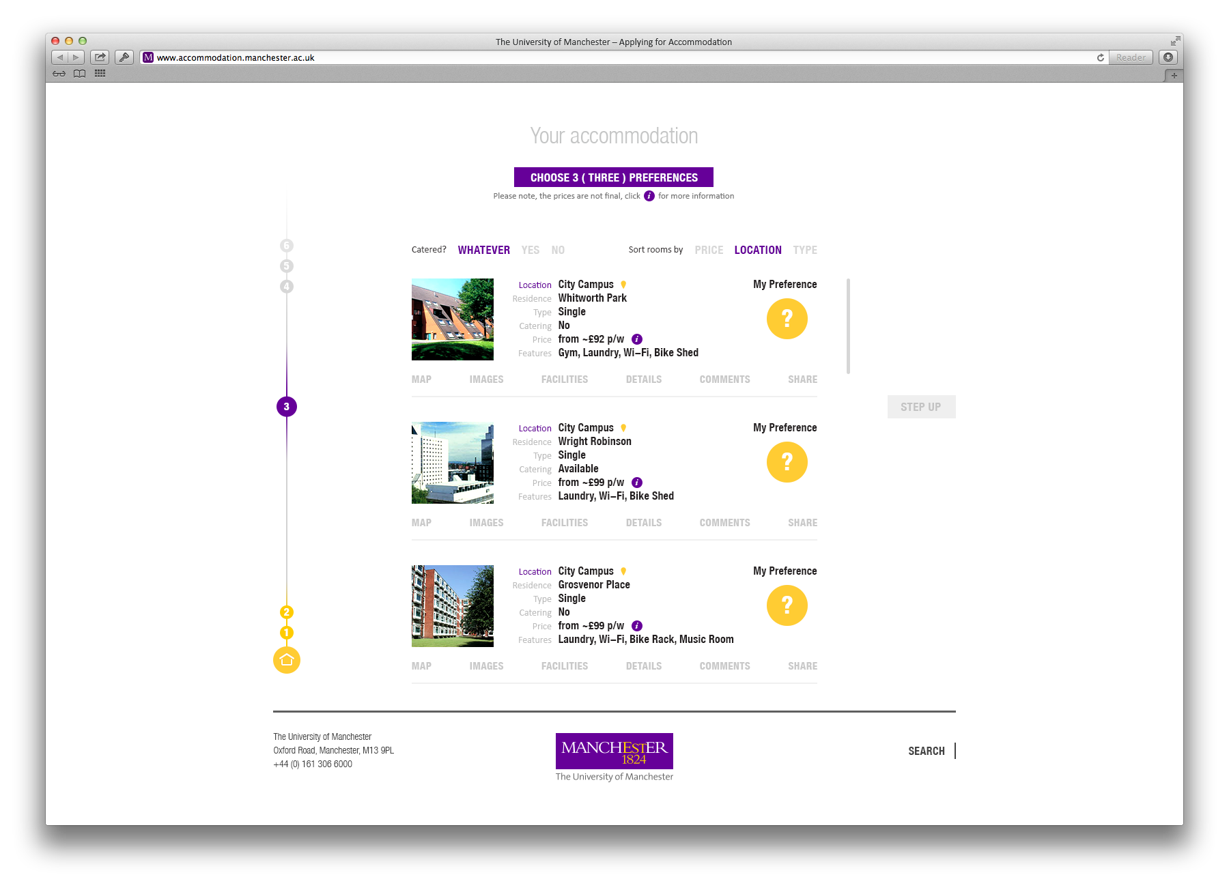Open the MAP tab for Wright Robinson
The width and height of the screenshot is (1229, 888).
tap(421, 523)
